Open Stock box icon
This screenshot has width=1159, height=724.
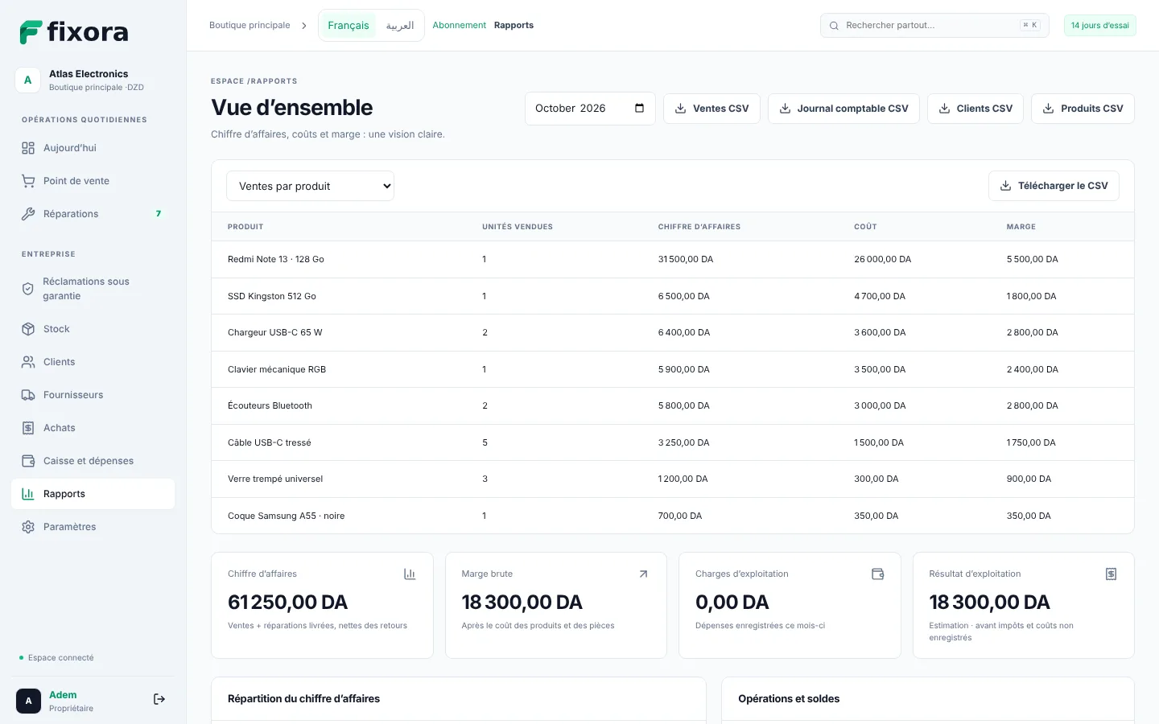(x=28, y=329)
